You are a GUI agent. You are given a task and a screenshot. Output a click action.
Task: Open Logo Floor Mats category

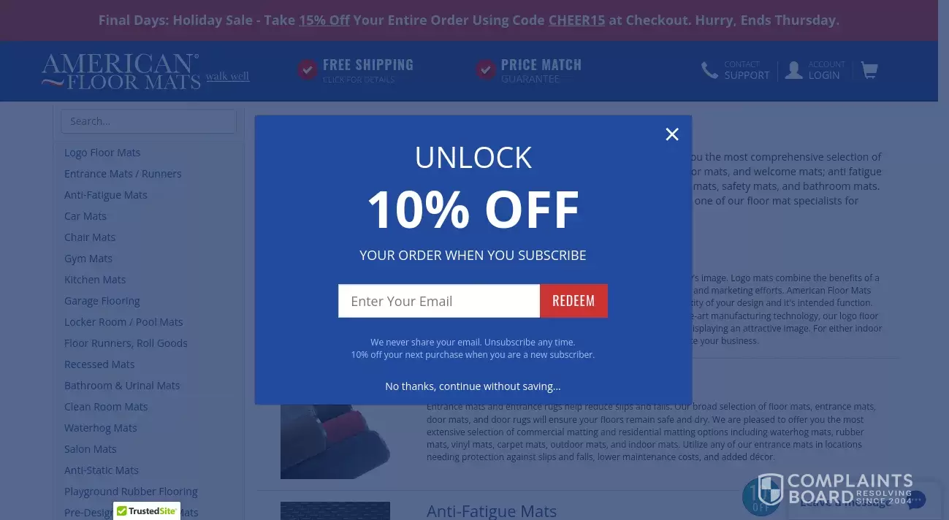coord(102,153)
